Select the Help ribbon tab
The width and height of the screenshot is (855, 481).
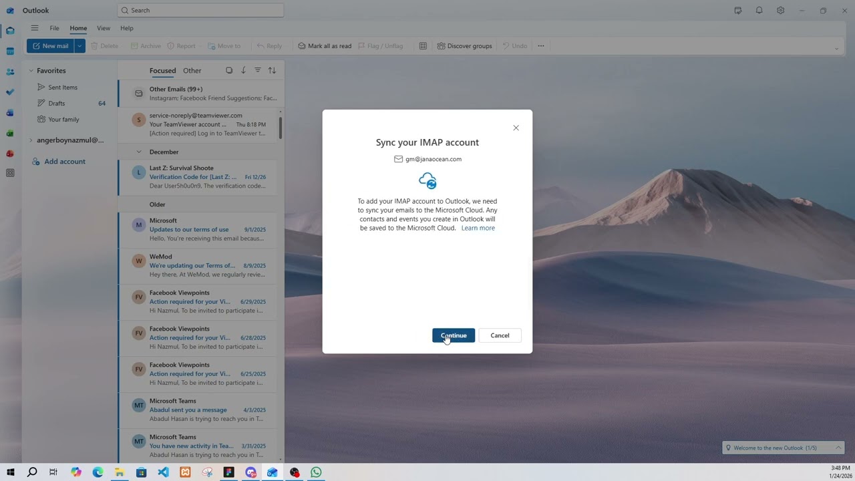[127, 28]
